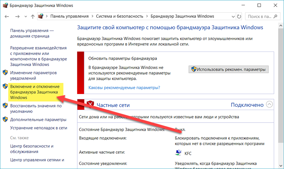284x169 pixels.
Task: Maximize the firewall window
Action: point(259,5)
